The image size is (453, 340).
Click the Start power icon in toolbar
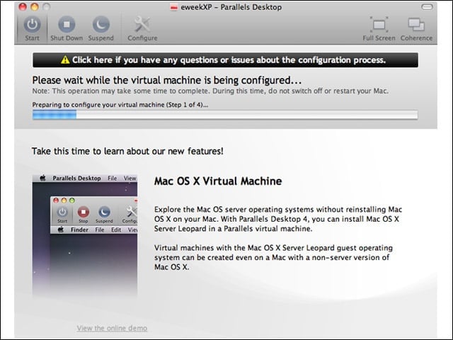(32, 25)
